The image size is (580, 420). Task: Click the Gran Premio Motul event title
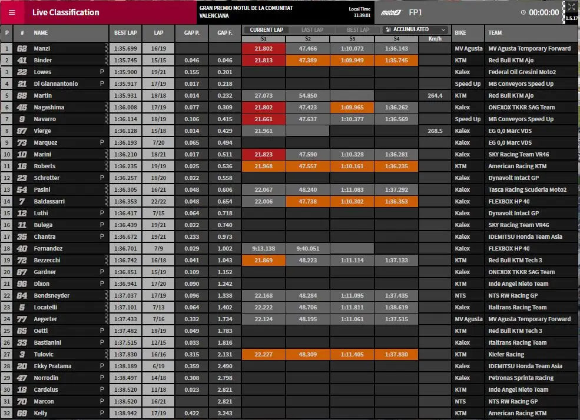point(246,12)
